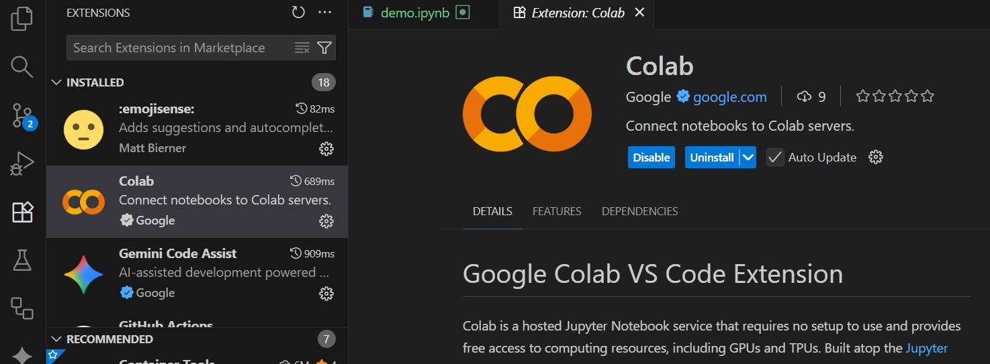Open the Uninstall dropdown arrow
This screenshot has height=364, width=990.
pos(748,158)
